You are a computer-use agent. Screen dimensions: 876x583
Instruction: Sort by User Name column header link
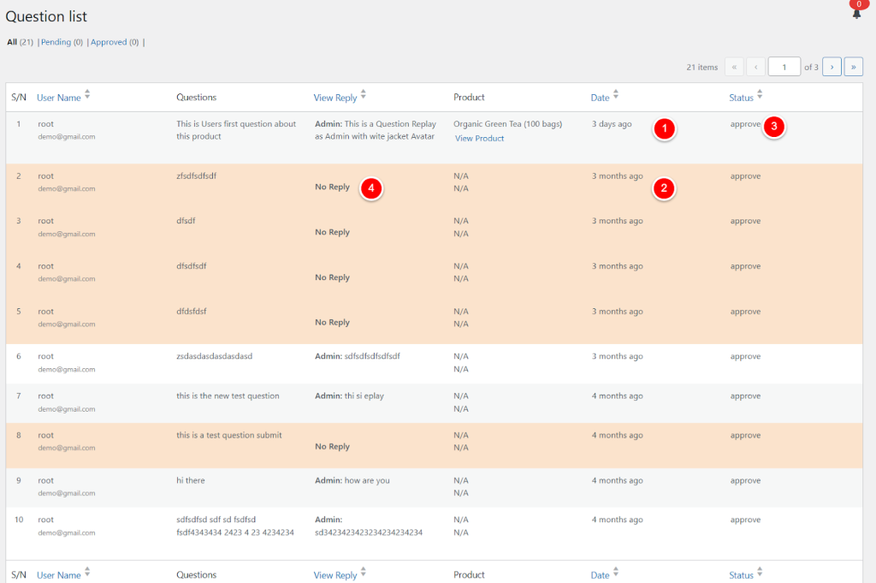tap(58, 98)
